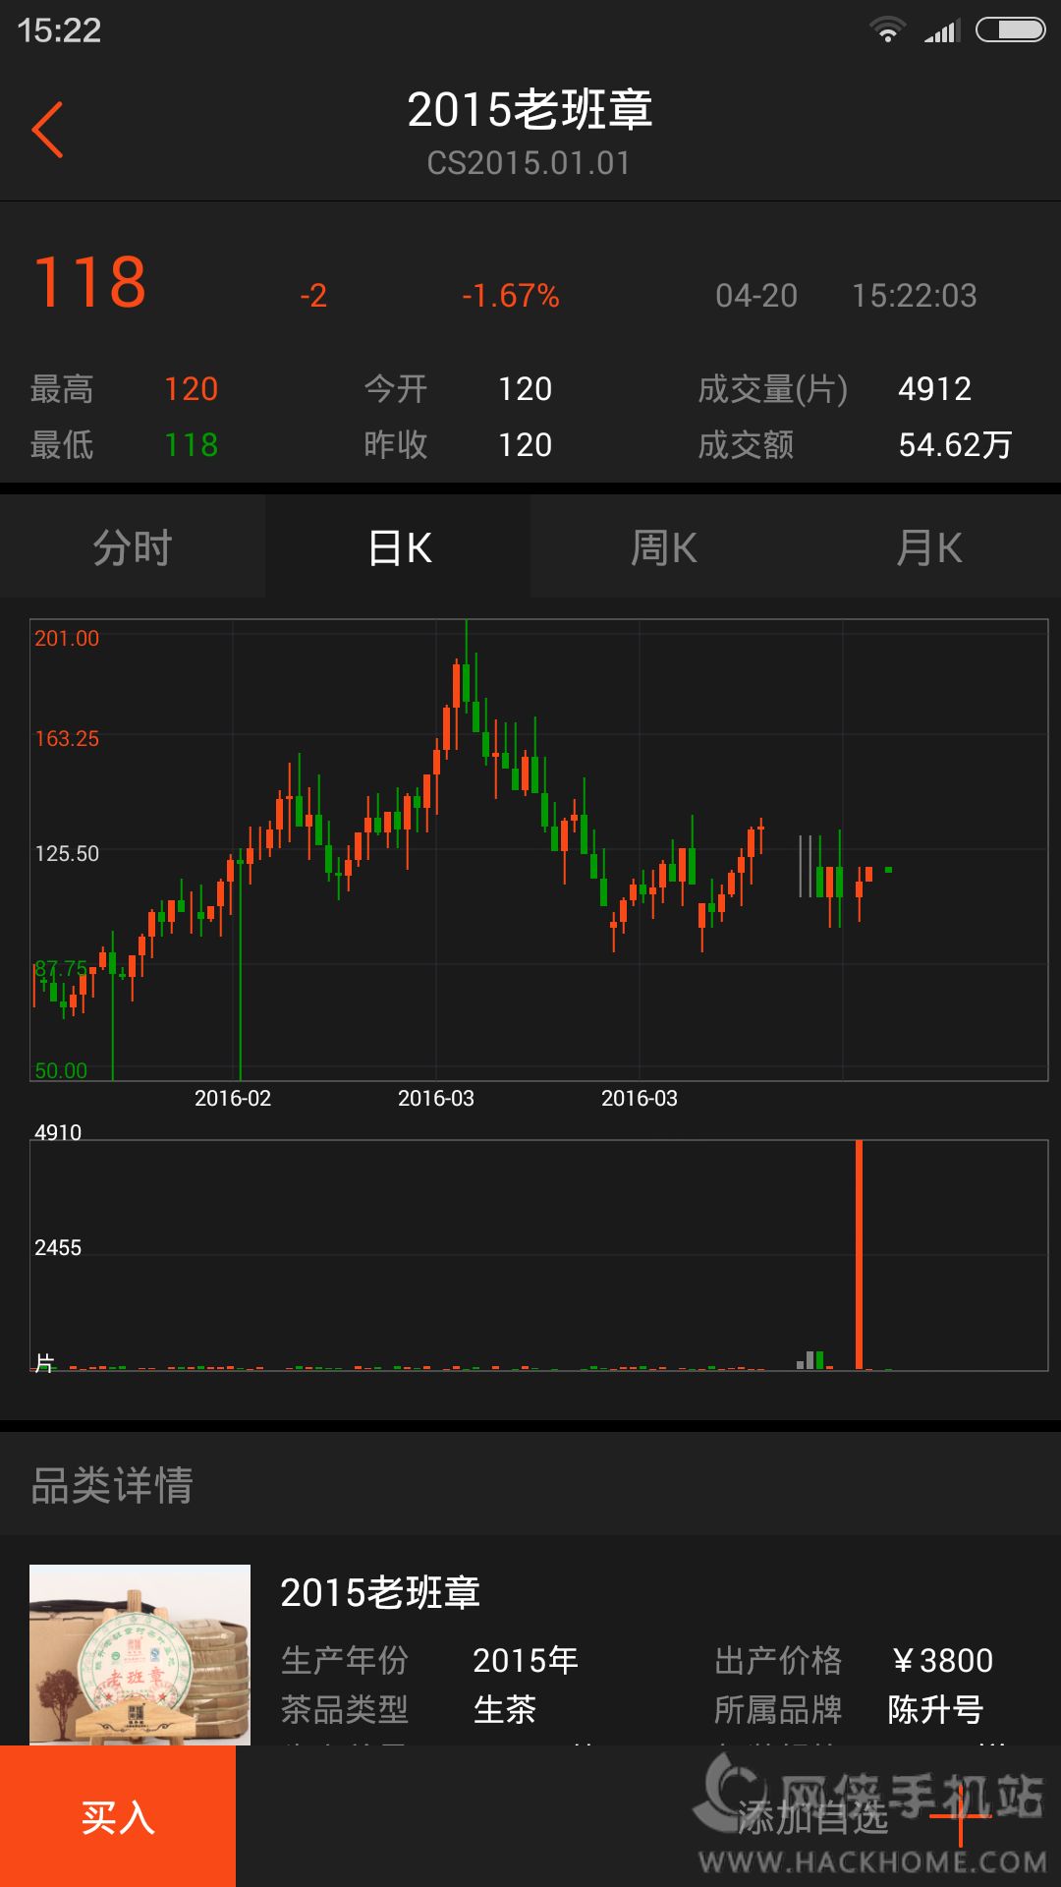Tap the 添加自选 watchlist label
The image size is (1061, 1887).
click(813, 1817)
